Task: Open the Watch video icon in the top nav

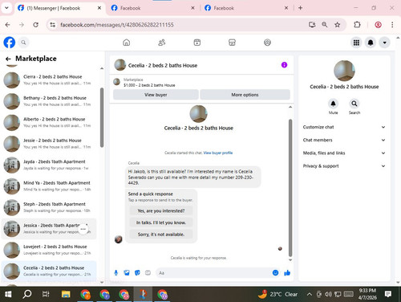Action: coord(197,43)
